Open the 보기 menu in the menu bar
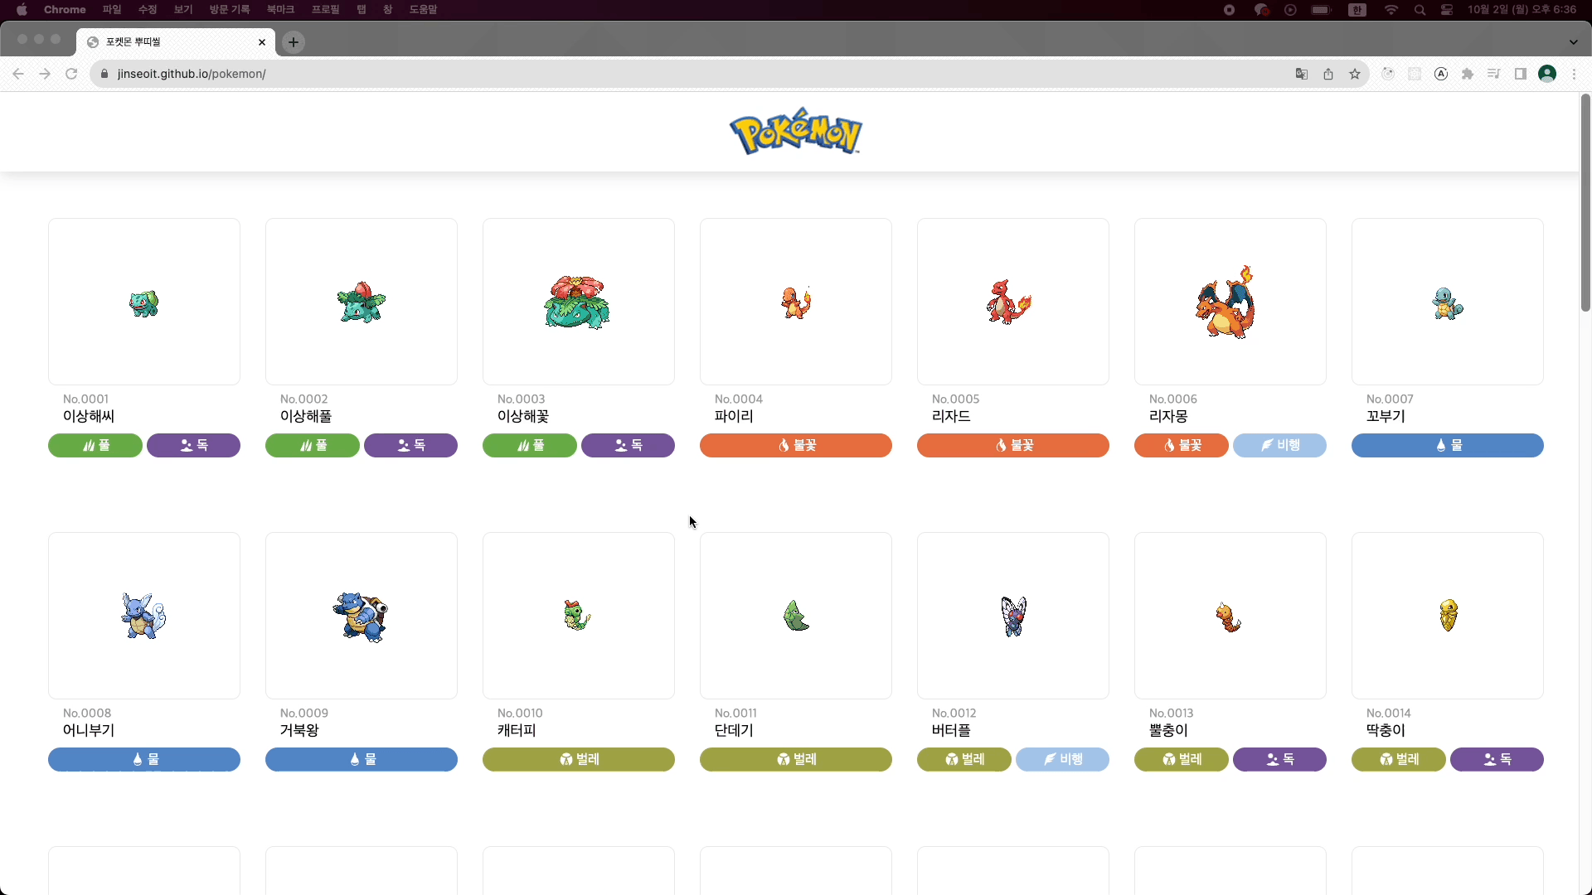 click(x=183, y=10)
